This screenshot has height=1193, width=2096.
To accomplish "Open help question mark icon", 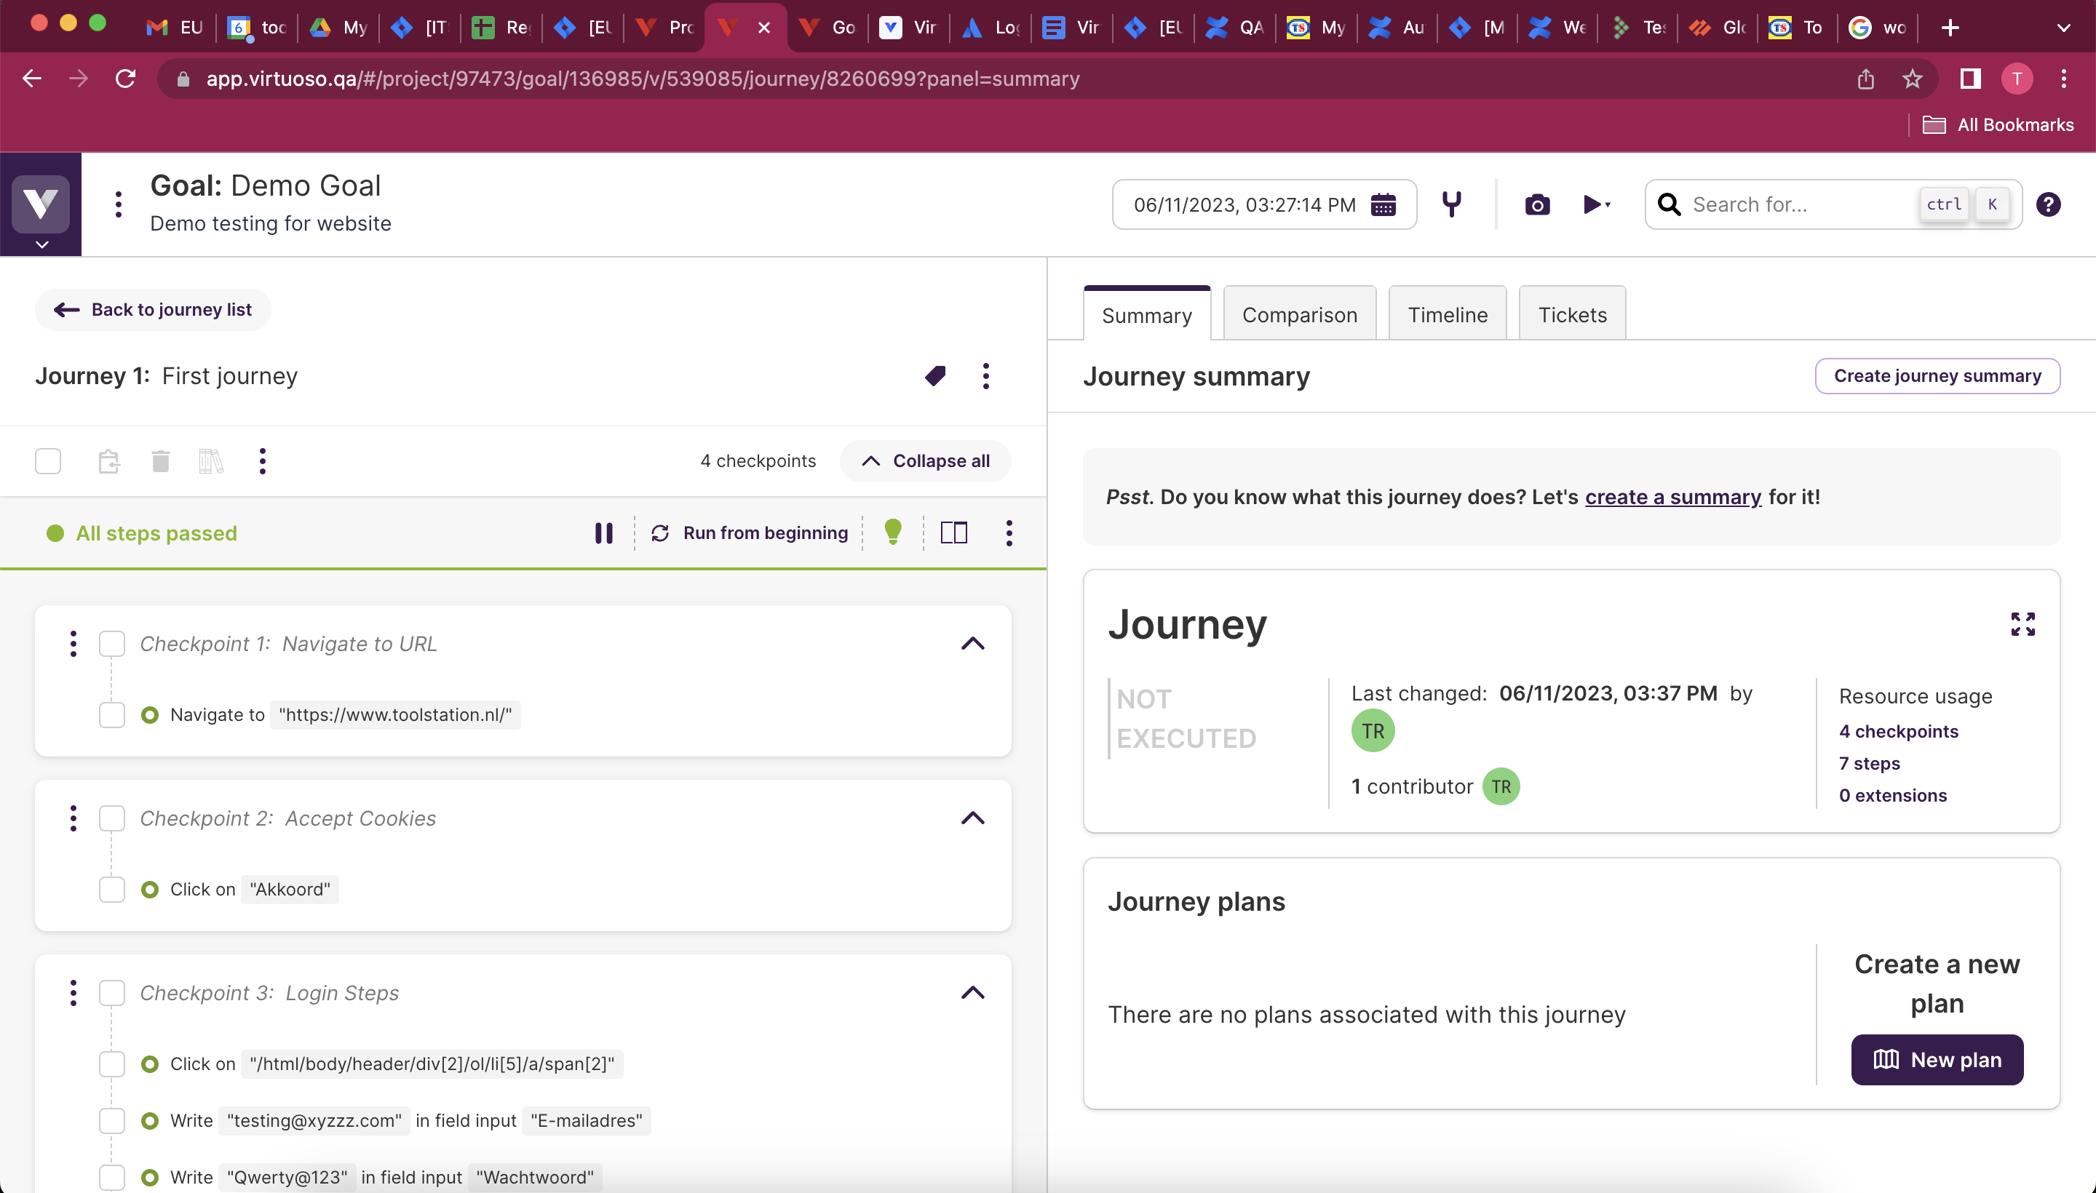I will 2048,205.
